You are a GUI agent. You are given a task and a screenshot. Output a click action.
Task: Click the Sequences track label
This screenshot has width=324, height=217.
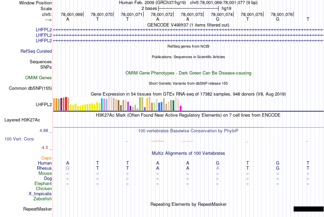[x=41, y=62]
